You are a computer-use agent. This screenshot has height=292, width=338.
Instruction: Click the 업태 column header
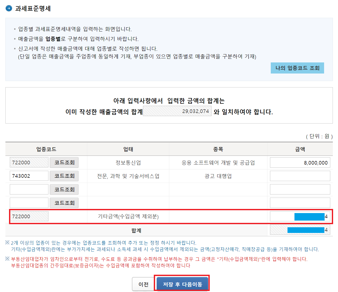(128, 149)
